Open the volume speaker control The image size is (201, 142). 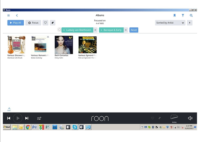pos(190,118)
